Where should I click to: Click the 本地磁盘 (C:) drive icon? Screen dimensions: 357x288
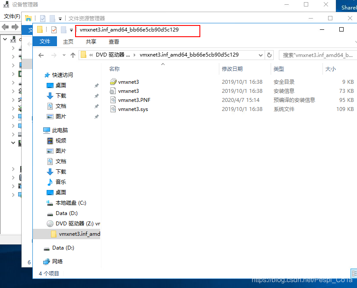coord(50,203)
